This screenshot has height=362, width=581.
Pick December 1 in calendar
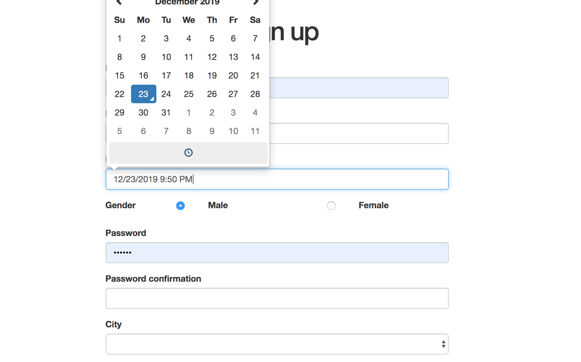[x=119, y=38]
